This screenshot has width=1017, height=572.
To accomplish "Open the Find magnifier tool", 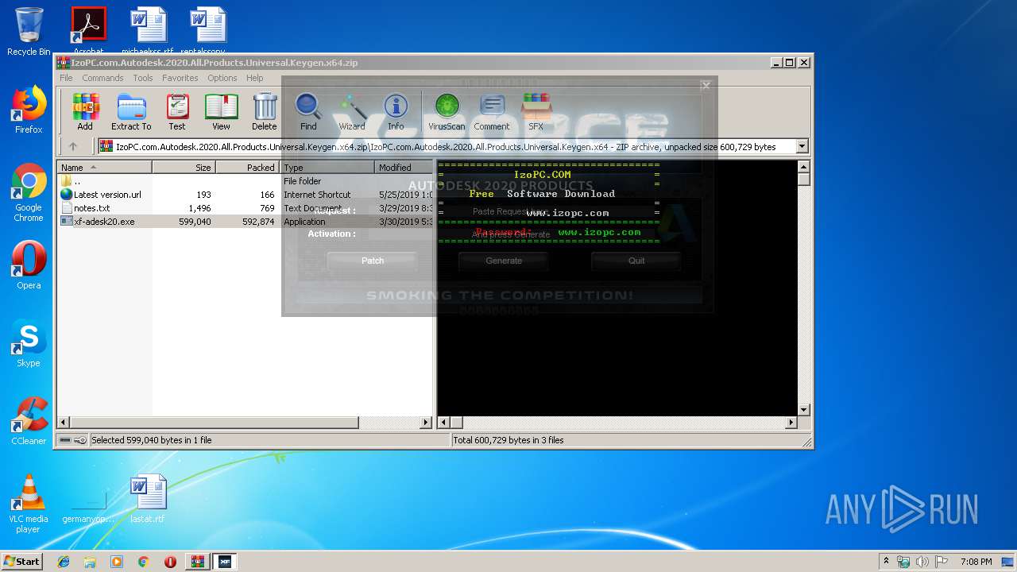I will (308, 111).
